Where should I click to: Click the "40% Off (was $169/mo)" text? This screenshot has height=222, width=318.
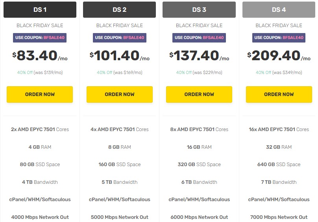point(120,72)
